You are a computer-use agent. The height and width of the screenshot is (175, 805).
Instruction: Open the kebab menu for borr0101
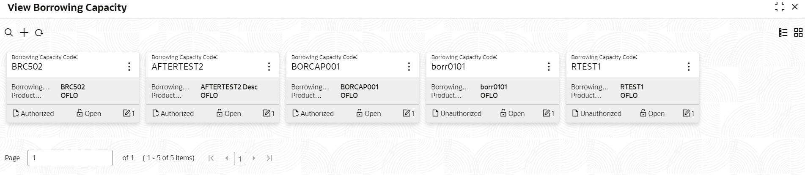[x=549, y=67]
